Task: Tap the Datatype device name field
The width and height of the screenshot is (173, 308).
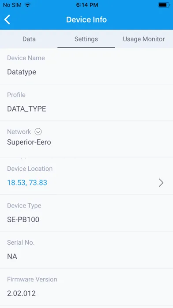Action: coord(86,66)
